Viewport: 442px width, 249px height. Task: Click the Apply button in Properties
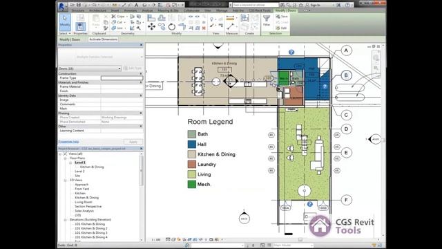point(133,142)
